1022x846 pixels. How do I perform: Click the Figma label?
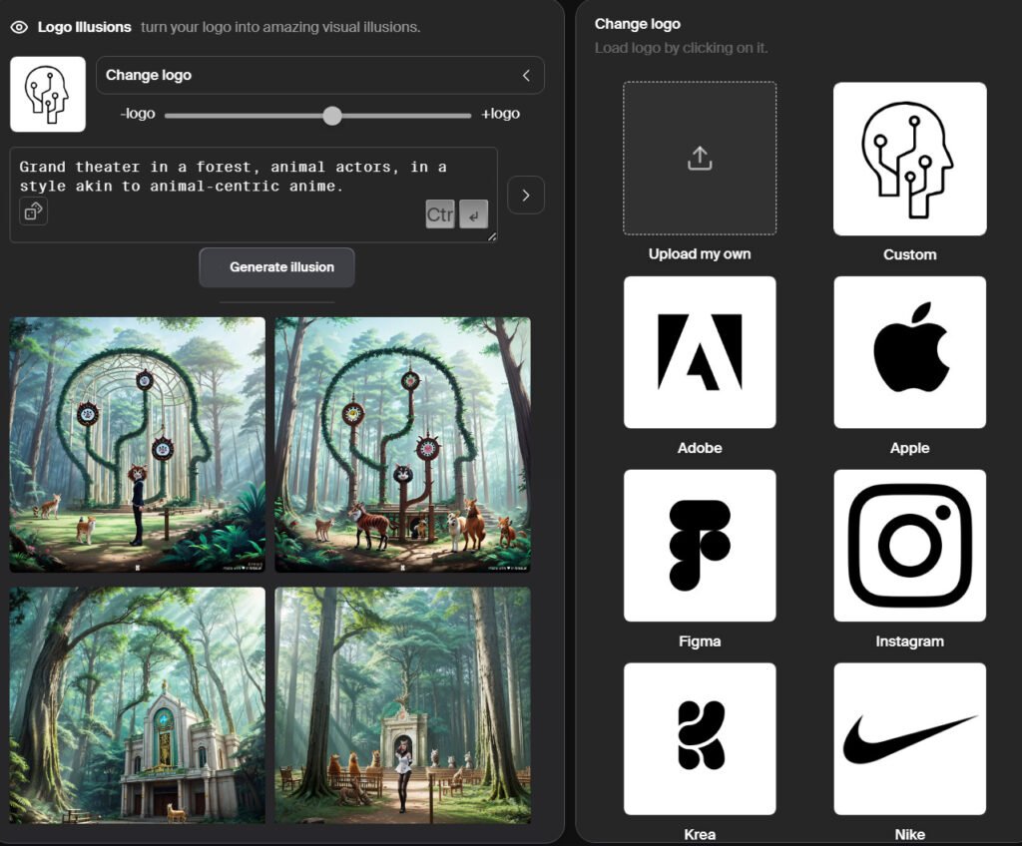point(700,641)
